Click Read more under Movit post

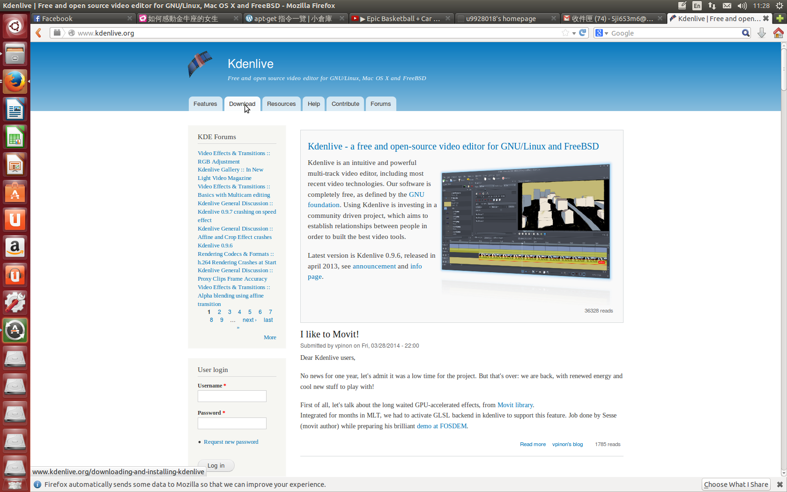point(533,444)
